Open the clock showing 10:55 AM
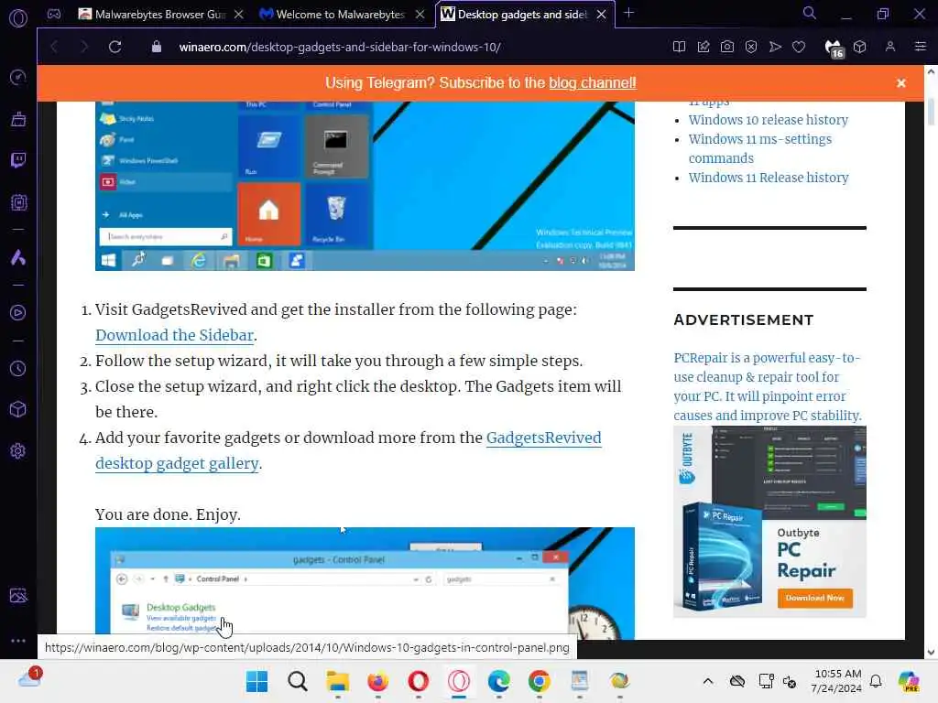The height and width of the screenshot is (703, 938). [837, 681]
